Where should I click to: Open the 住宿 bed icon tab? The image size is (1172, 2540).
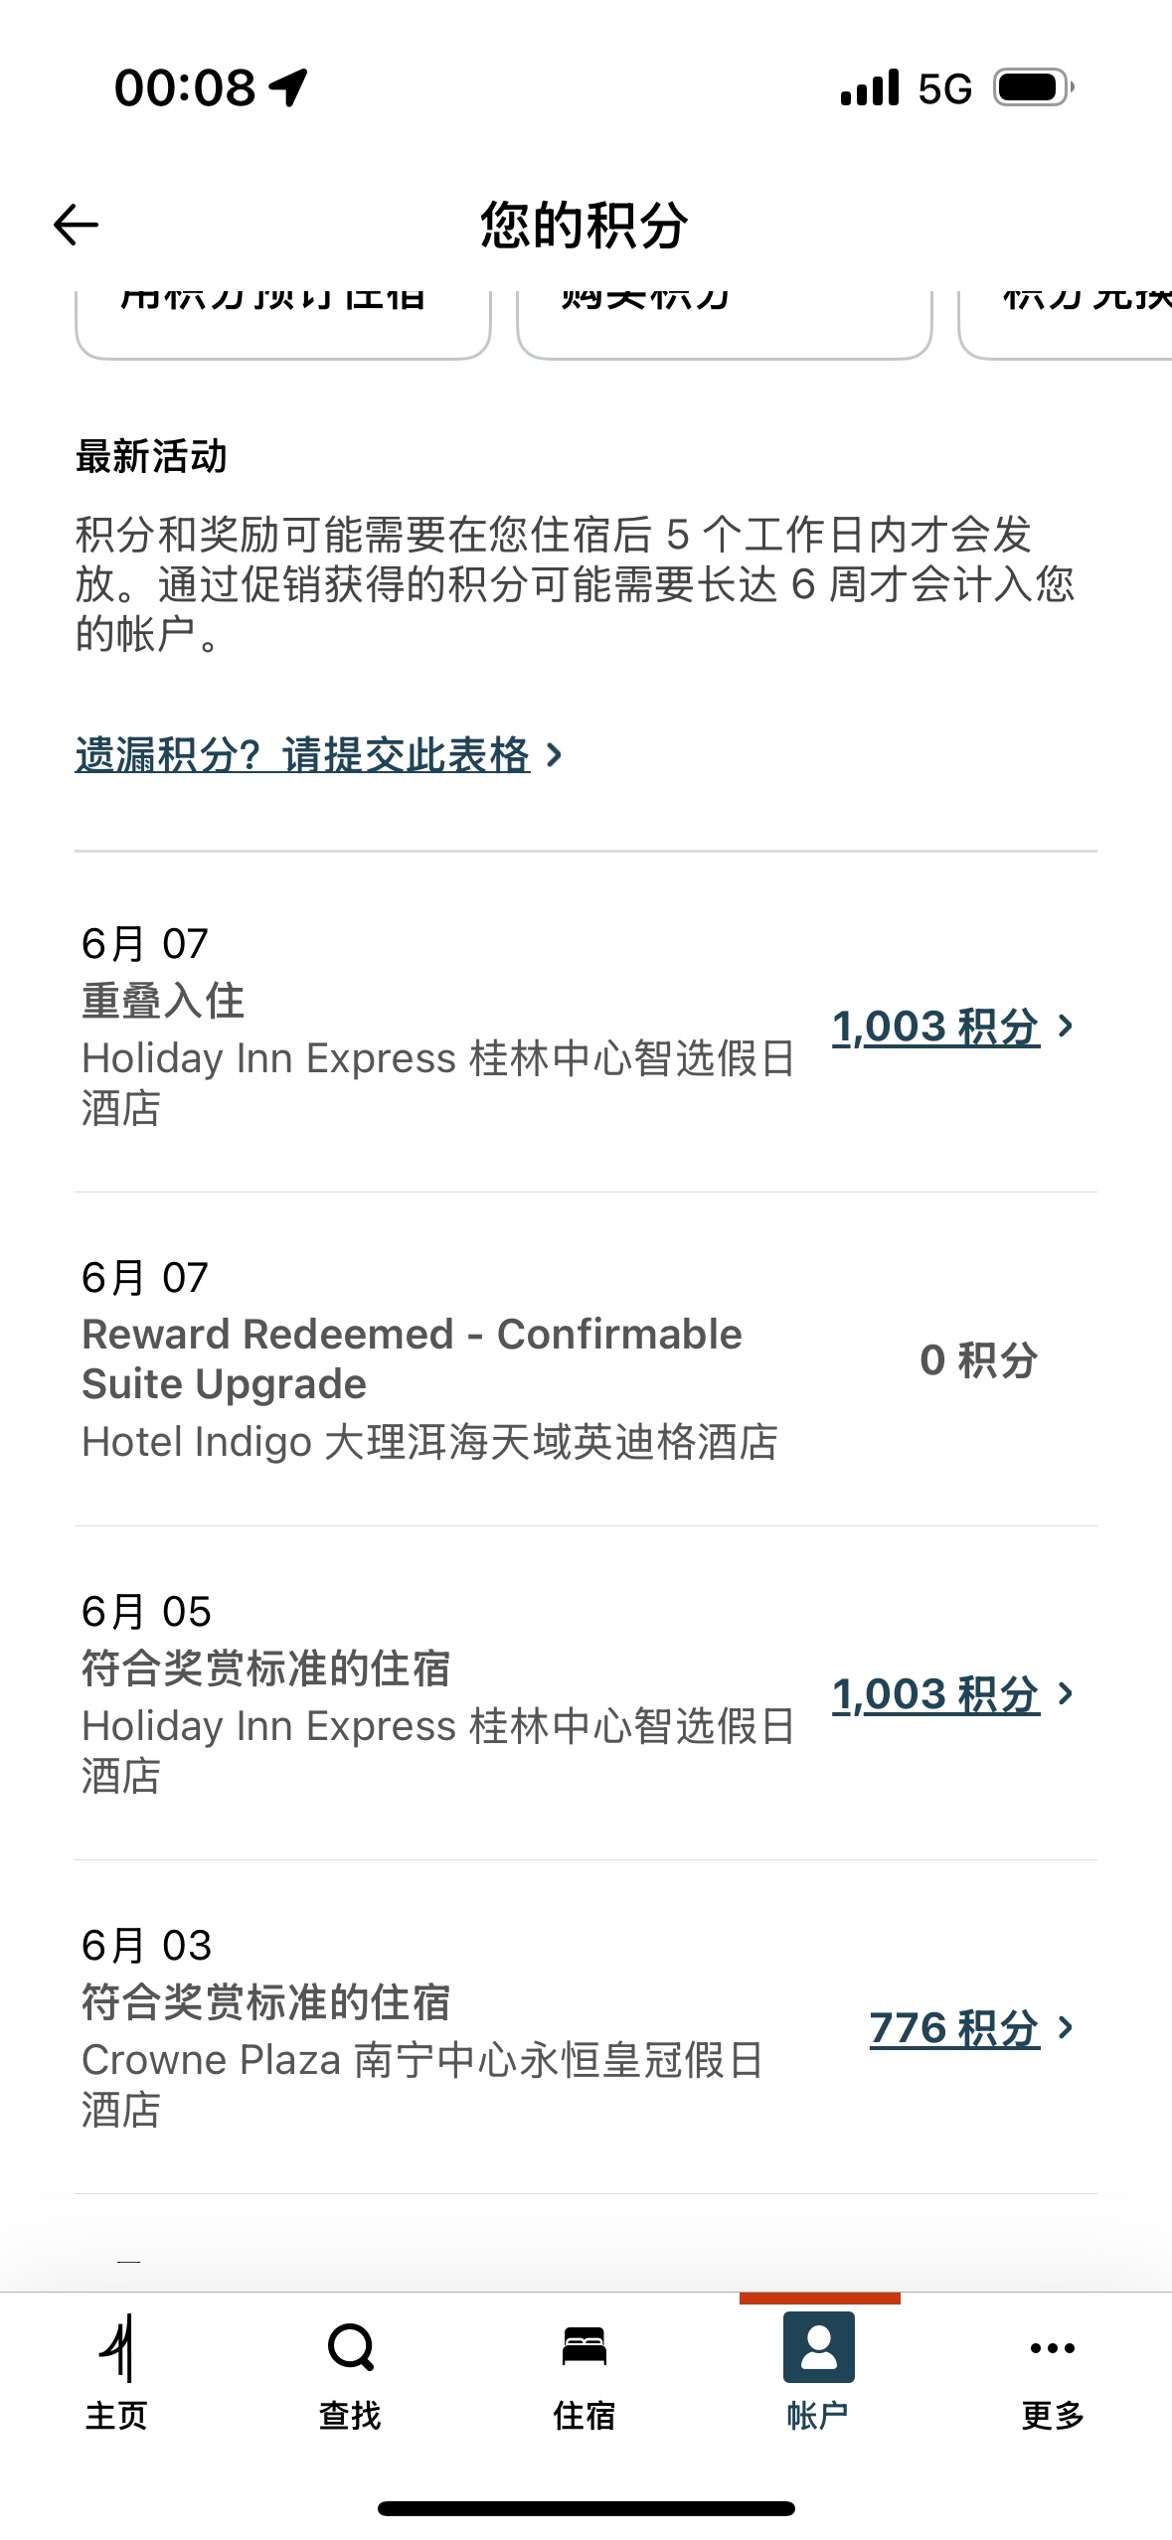click(x=584, y=2346)
